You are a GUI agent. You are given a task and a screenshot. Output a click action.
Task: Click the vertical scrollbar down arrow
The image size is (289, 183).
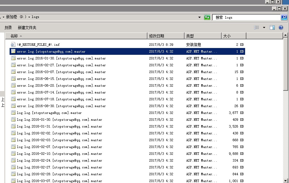pyautogui.click(x=286, y=181)
